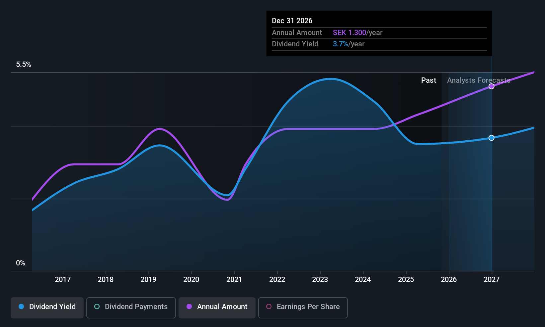This screenshot has width=545, height=327.
Task: Click the 2017 year axis label
Action: click(63, 279)
